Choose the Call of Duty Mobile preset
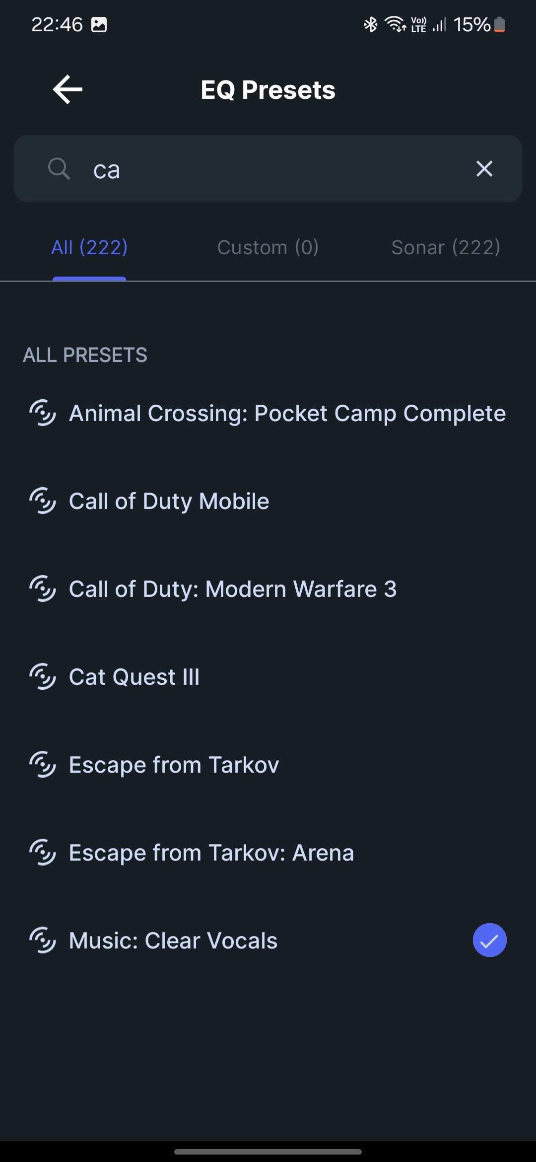The width and height of the screenshot is (536, 1162). tap(268, 501)
